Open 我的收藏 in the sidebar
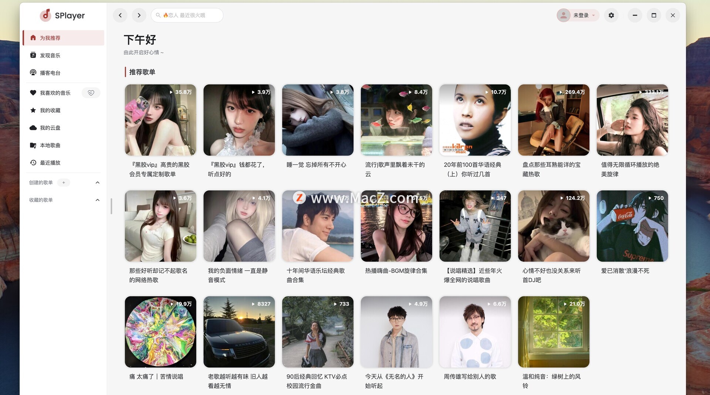Image resolution: width=710 pixels, height=395 pixels. click(x=50, y=110)
